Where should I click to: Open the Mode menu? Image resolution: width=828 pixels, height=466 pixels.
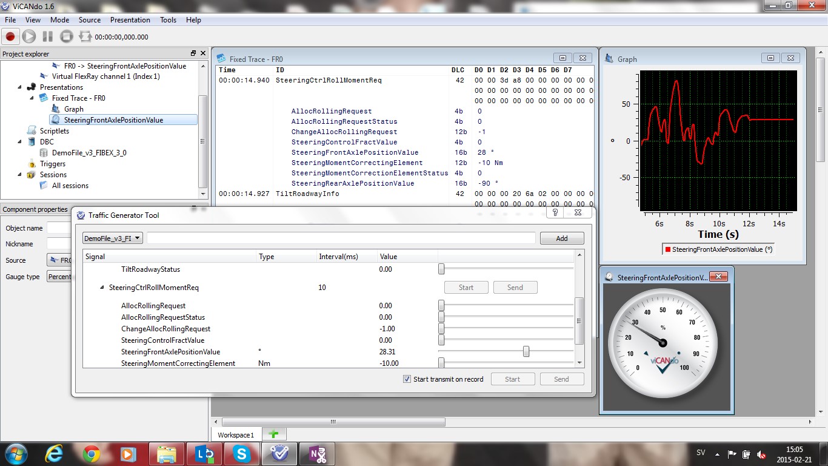(59, 20)
